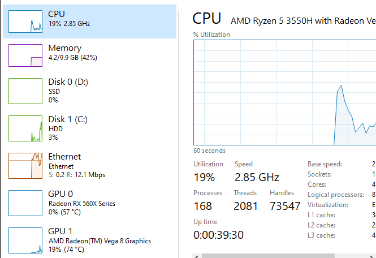The image size is (376, 258).
Task: Click the horizontal scrollbar thumb
Action: [x=268, y=256]
